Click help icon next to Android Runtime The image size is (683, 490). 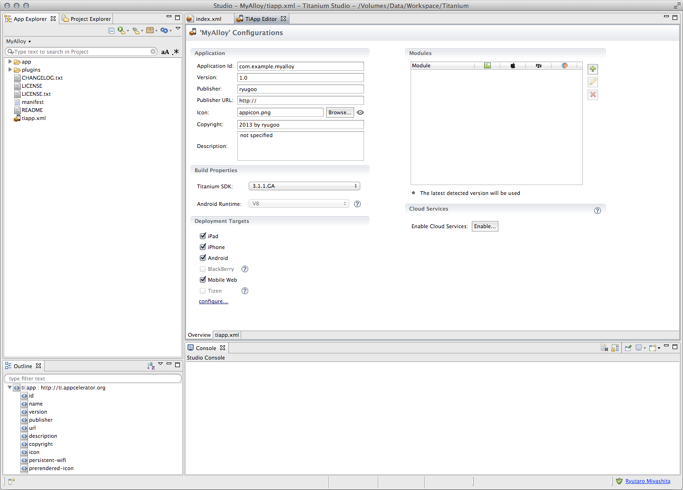[x=357, y=204]
